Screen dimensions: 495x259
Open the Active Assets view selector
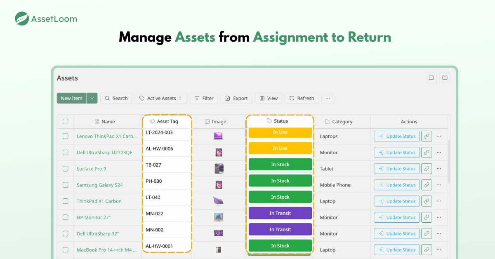coord(161,98)
